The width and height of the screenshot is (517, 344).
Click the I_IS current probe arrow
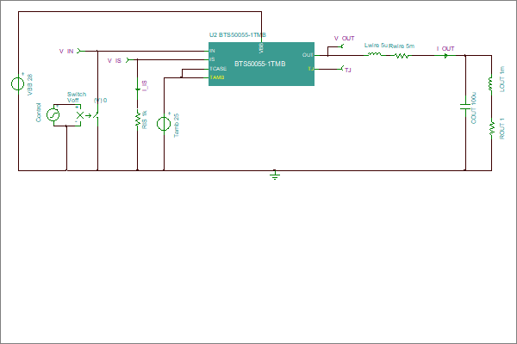[138, 89]
